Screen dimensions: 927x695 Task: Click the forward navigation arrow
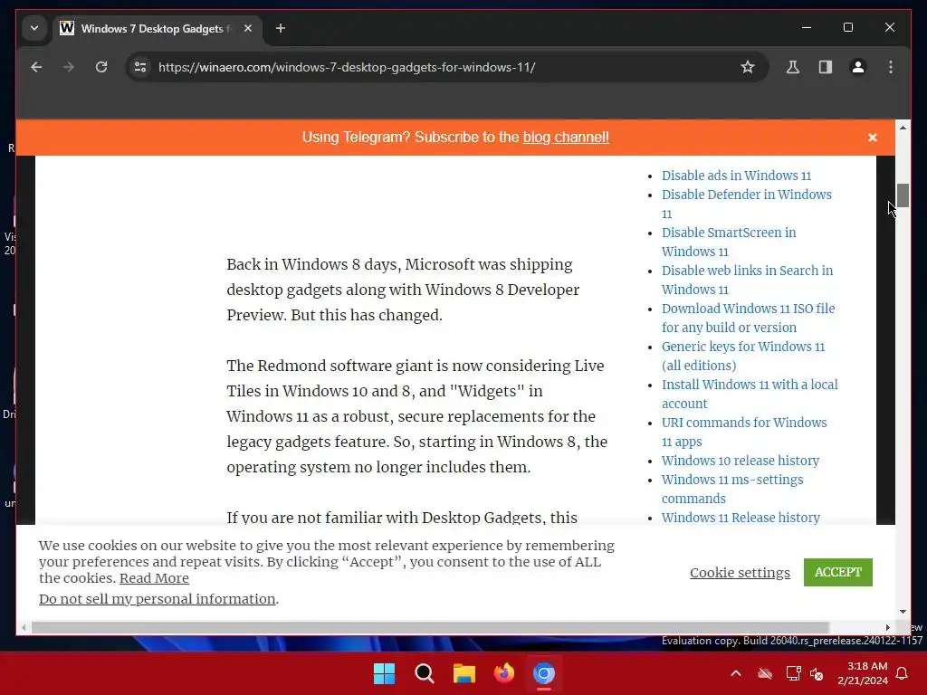tap(69, 67)
